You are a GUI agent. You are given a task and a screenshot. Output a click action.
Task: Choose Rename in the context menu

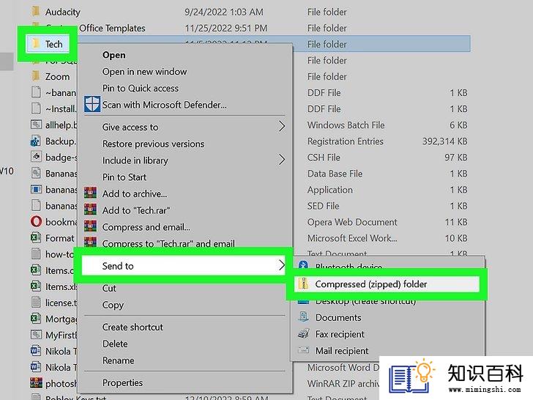coord(118,360)
